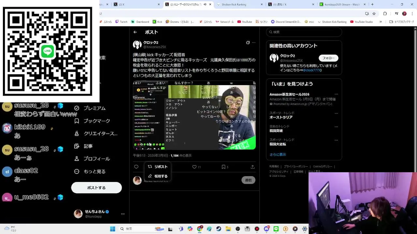The width and height of the screenshot is (417, 234).
Task: Open File Explorer from the taskbar
Action: pos(228,229)
